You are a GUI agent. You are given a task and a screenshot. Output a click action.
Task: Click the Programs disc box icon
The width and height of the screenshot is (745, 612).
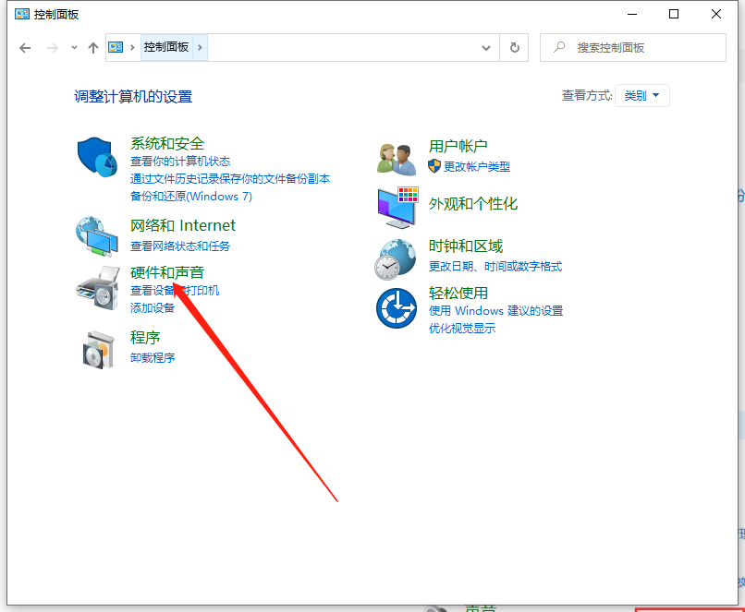click(97, 348)
